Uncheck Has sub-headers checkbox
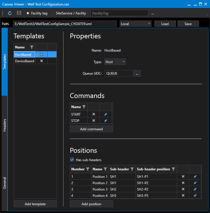This screenshot has width=210, height=213. pyautogui.click(x=72, y=160)
